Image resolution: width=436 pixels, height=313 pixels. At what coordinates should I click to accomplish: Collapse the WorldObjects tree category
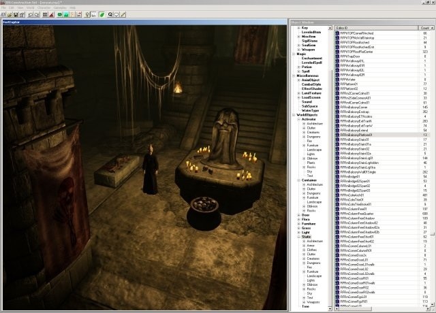click(x=294, y=113)
